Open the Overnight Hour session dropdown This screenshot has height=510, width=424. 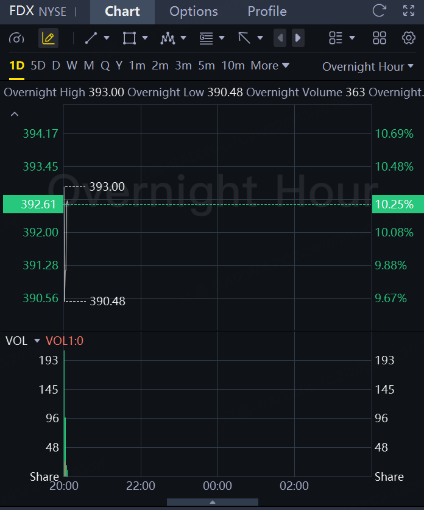367,66
